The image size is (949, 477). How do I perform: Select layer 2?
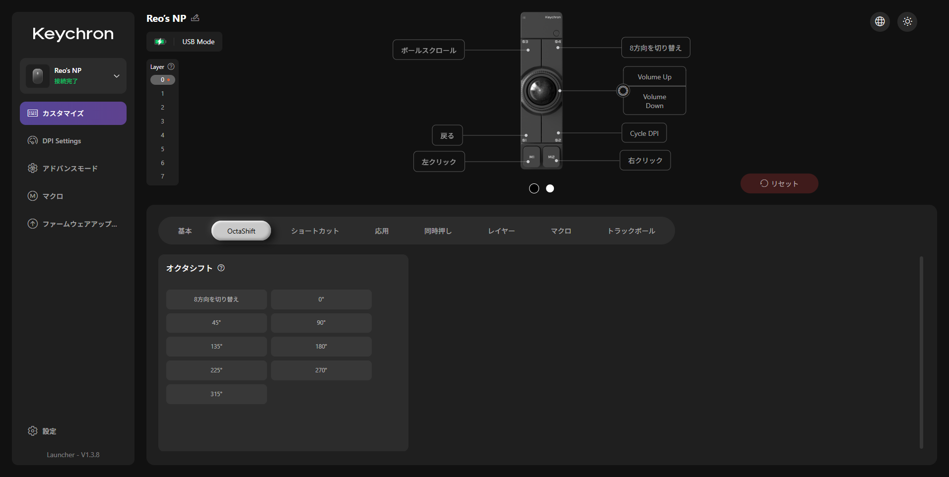pyautogui.click(x=162, y=108)
